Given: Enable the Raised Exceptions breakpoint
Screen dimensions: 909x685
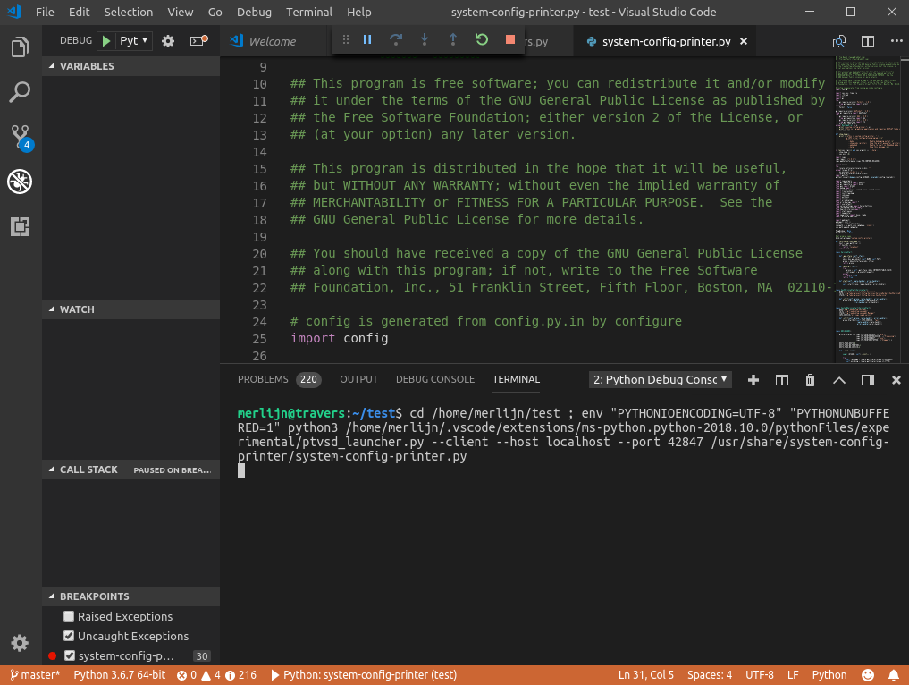Looking at the screenshot, I should [67, 616].
